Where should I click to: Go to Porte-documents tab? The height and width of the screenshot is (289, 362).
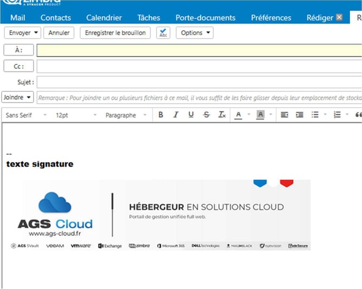coord(205,18)
